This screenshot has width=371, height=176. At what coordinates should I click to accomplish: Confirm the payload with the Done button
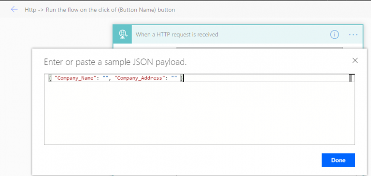tap(338, 160)
